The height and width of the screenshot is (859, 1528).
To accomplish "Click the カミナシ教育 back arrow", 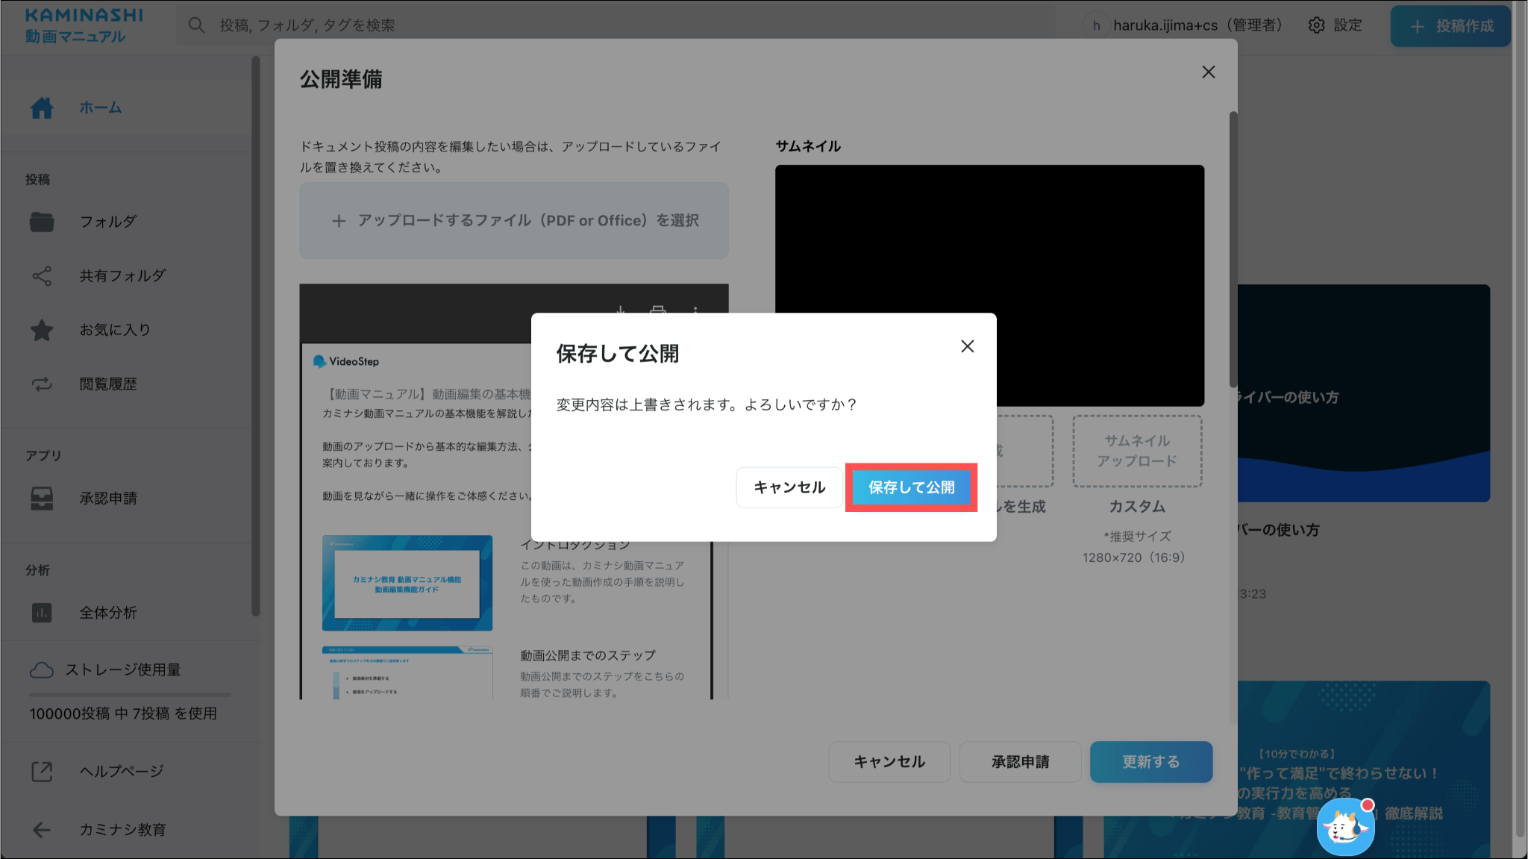I will point(42,830).
